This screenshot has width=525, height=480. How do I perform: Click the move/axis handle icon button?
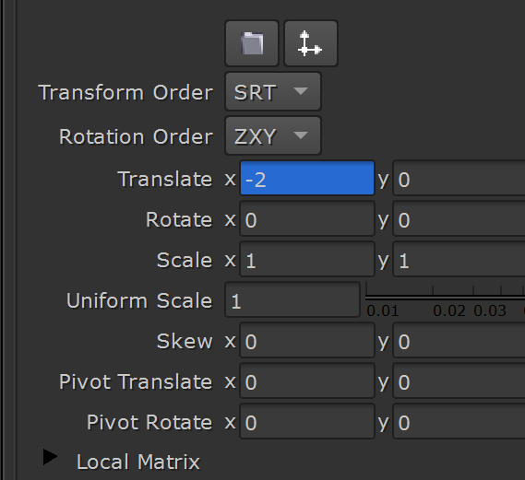(311, 43)
